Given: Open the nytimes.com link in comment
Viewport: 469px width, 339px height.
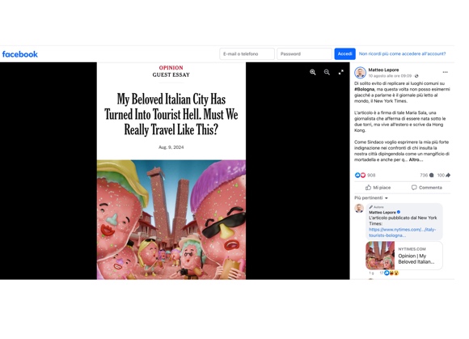Looking at the screenshot, I should pyautogui.click(x=402, y=232).
